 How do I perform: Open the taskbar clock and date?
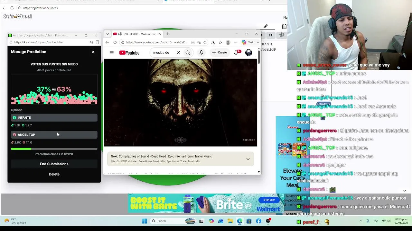click(x=401, y=221)
